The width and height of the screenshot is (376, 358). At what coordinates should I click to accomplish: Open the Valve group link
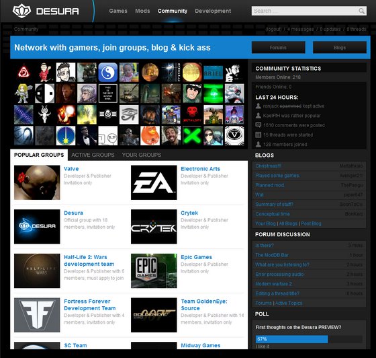(x=71, y=169)
